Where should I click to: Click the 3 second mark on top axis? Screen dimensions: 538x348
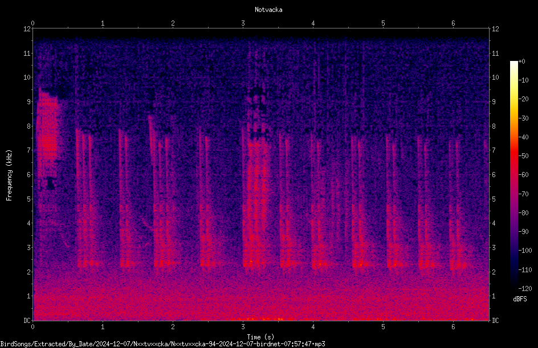pos(243,23)
